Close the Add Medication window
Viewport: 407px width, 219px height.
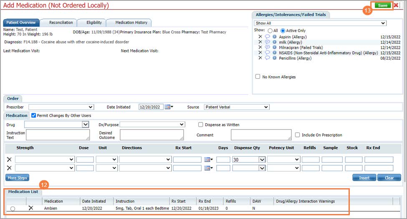396,5
